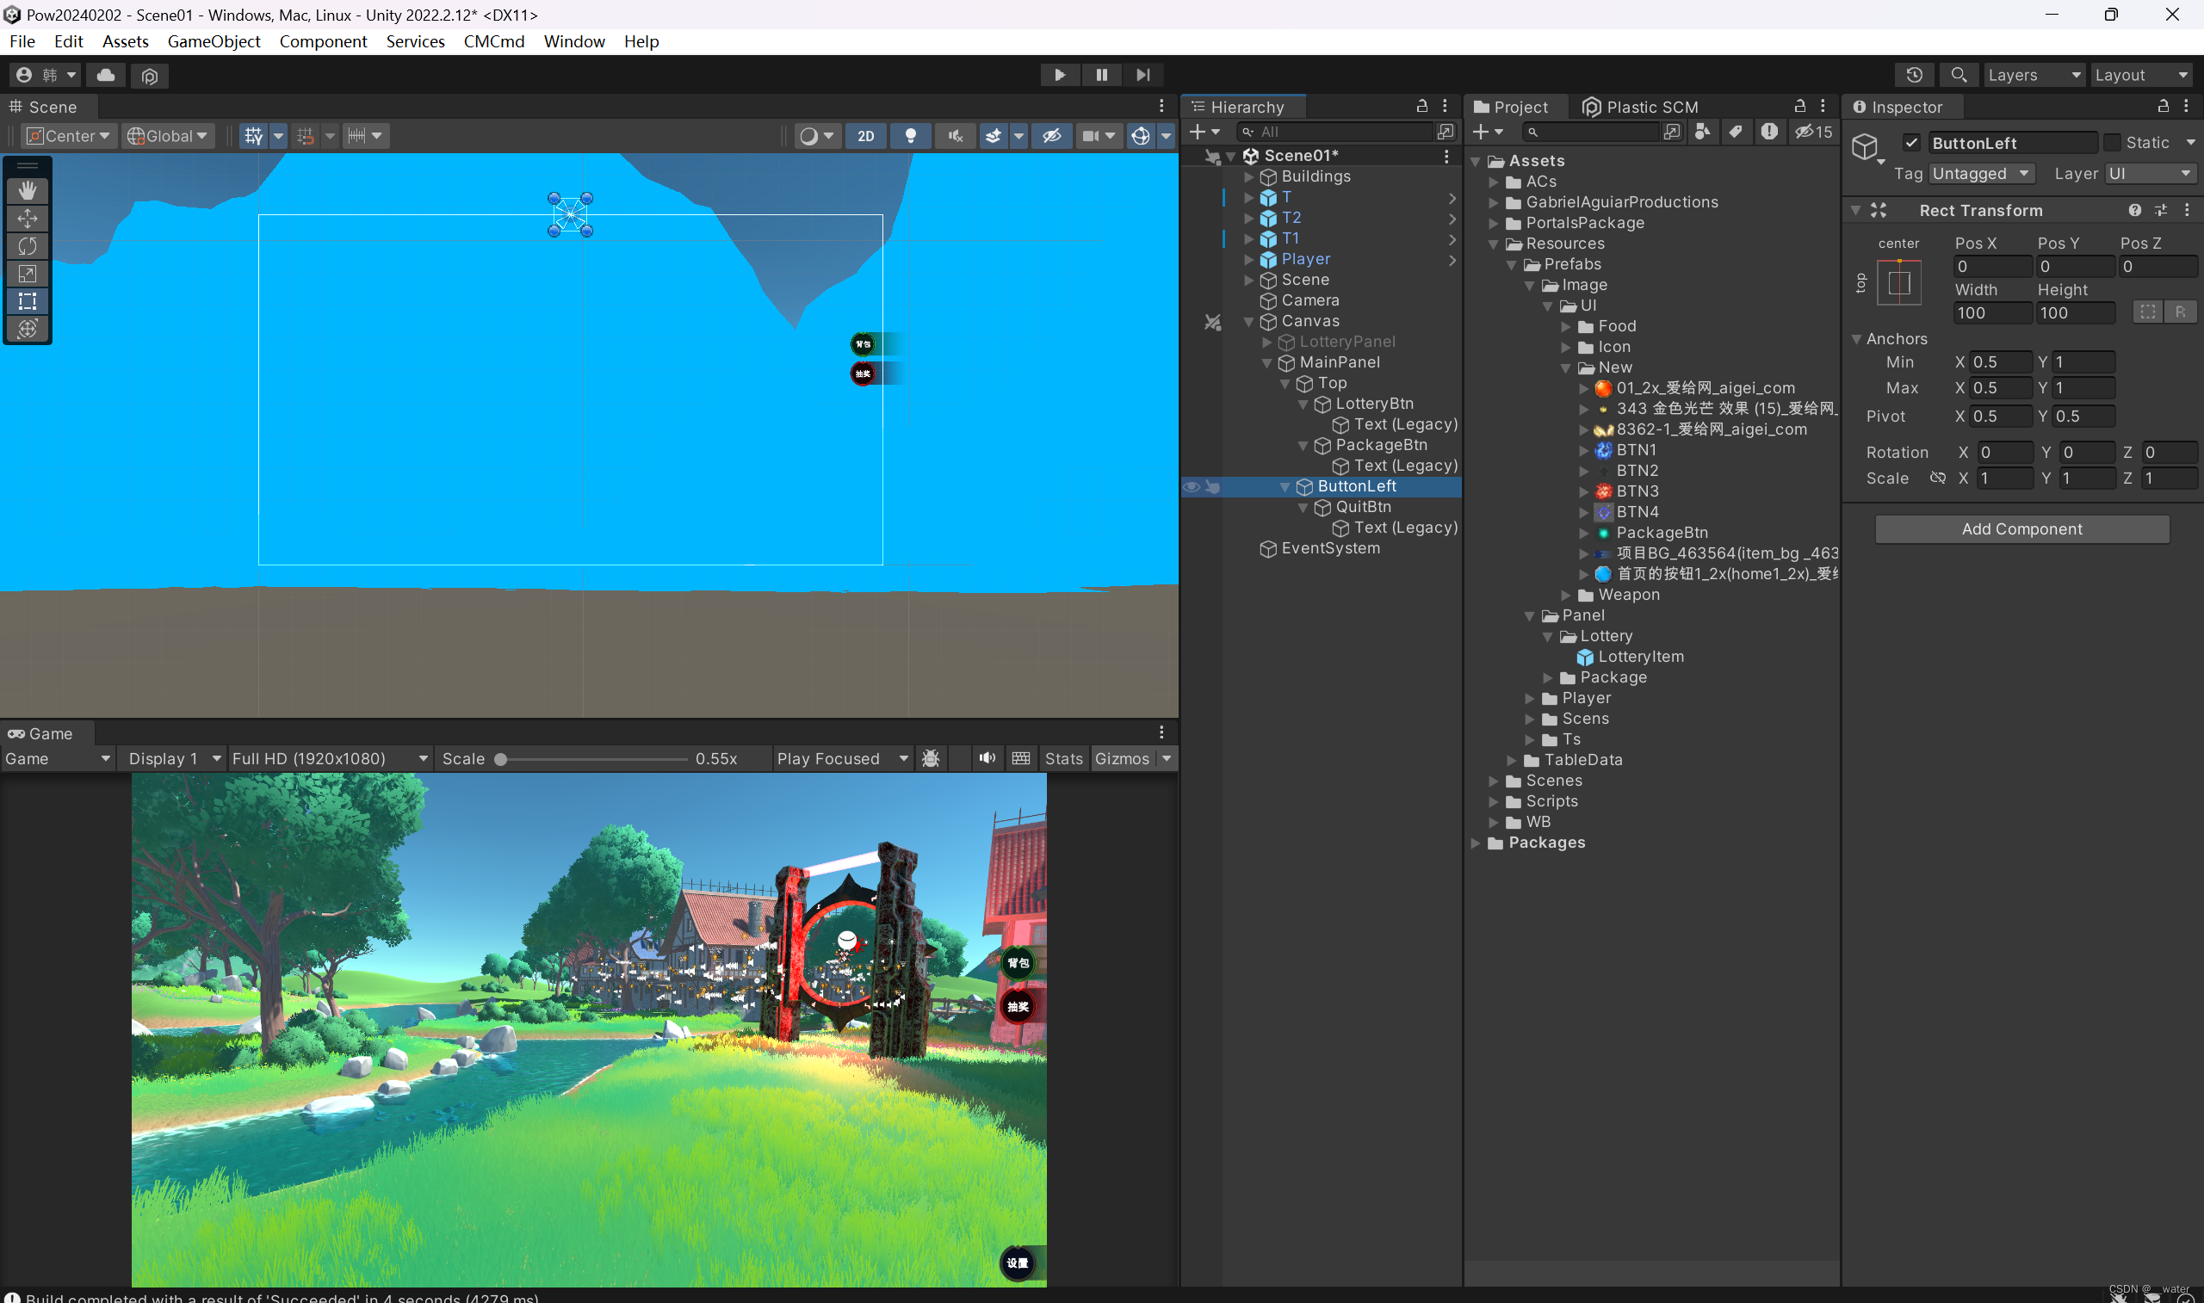Click the Stats button in Game view
This screenshot has height=1303, width=2204.
click(1063, 757)
